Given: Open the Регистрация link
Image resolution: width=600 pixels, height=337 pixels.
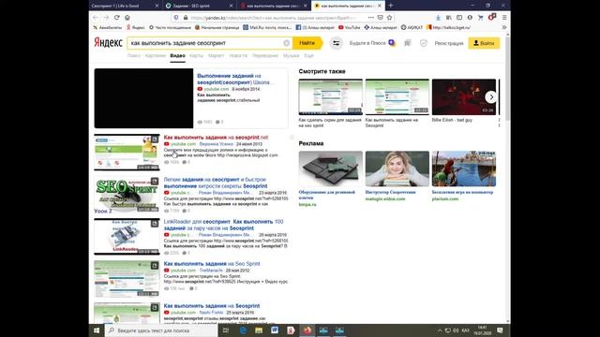Looking at the screenshot, I should (x=449, y=44).
